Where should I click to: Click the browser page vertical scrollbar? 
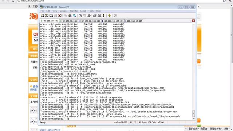tap(232, 35)
